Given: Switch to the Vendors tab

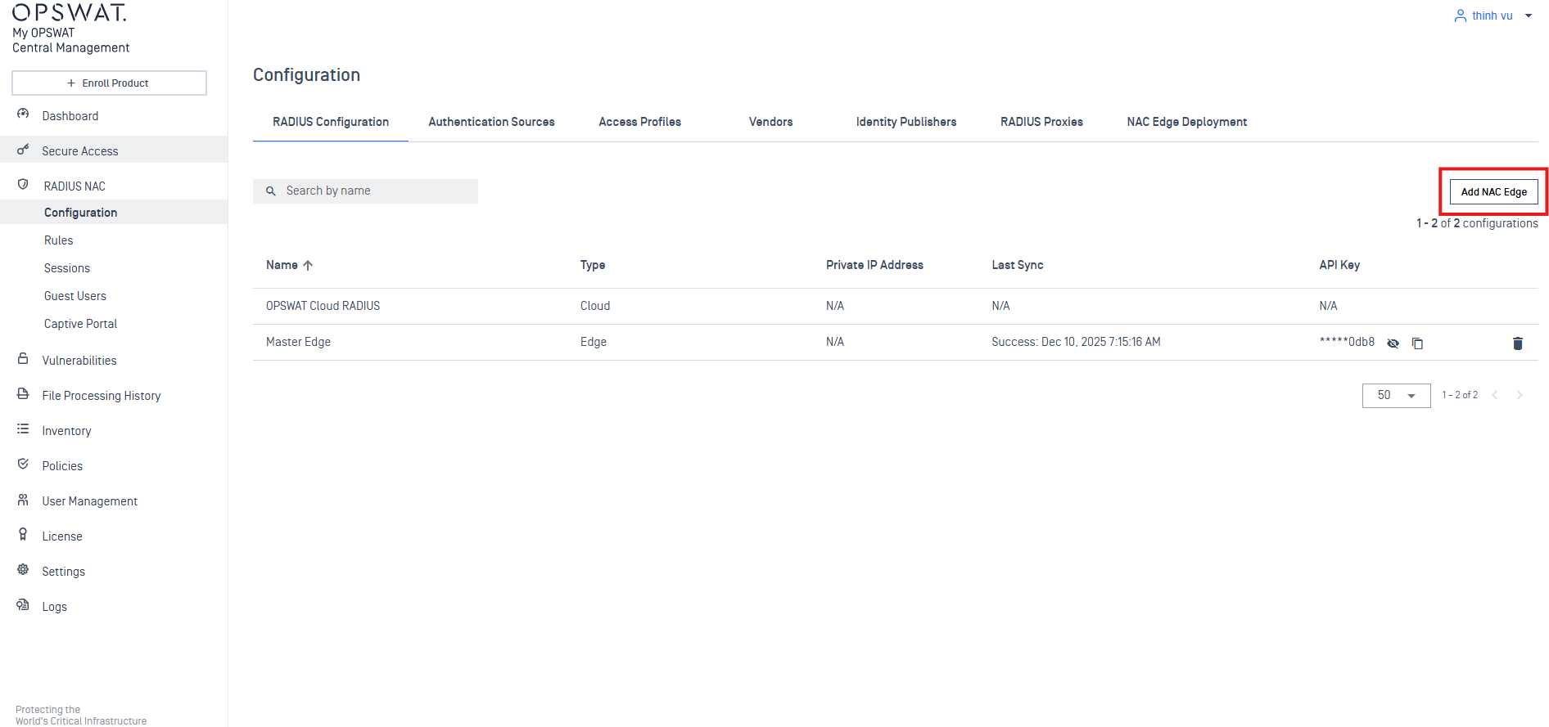Looking at the screenshot, I should 770,122.
